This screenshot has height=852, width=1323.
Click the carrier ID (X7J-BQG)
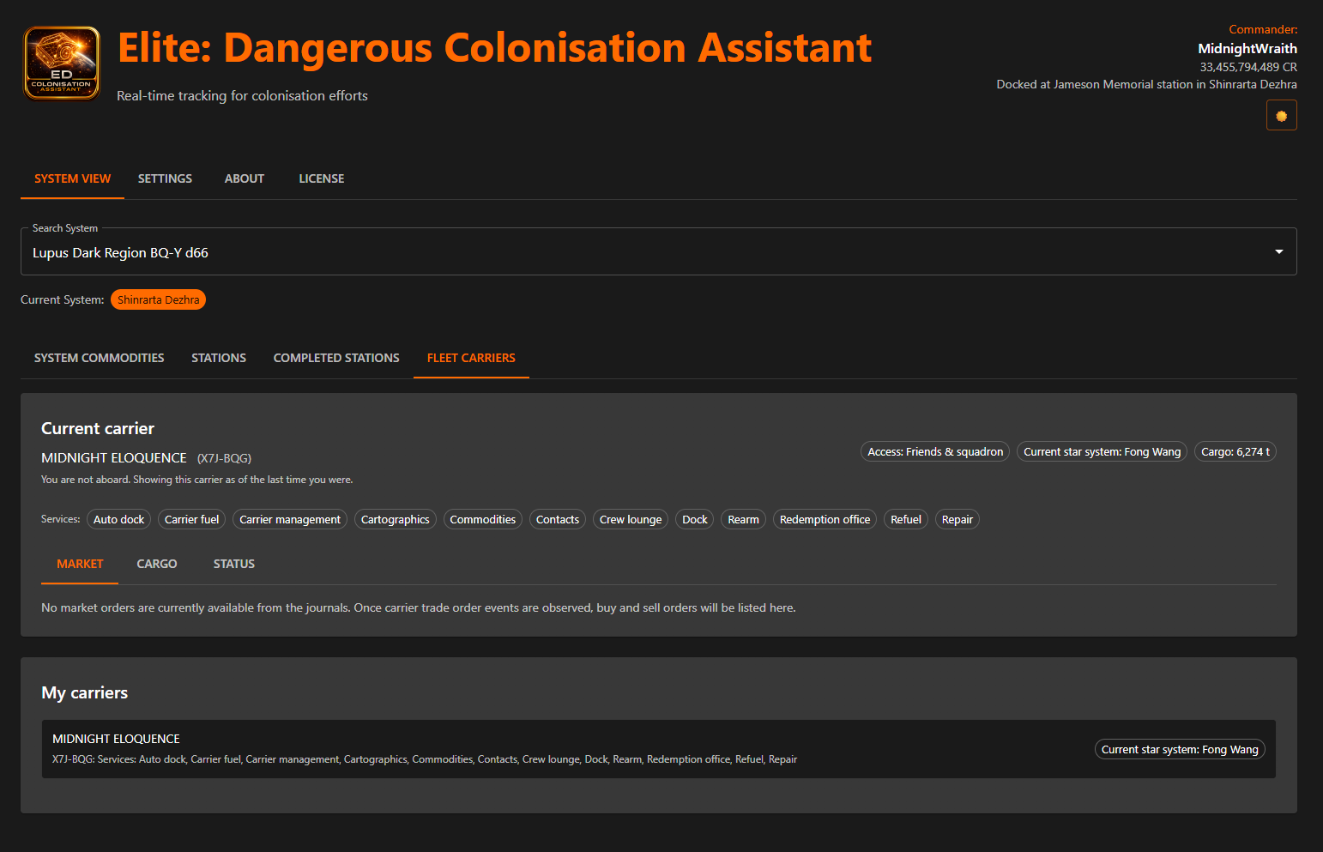(224, 458)
